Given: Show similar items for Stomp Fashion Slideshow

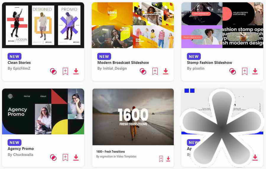Looking at the screenshot, I should pyautogui.click(x=232, y=71).
